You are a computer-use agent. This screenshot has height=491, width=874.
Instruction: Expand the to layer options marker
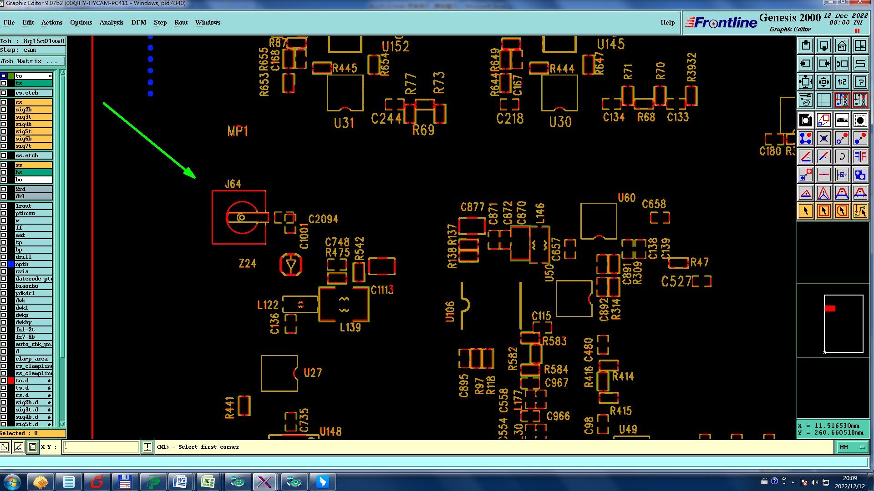coord(50,76)
